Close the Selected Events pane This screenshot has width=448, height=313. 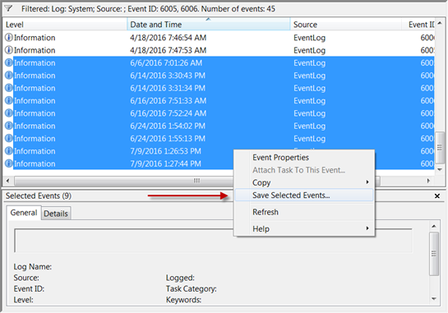(x=437, y=196)
